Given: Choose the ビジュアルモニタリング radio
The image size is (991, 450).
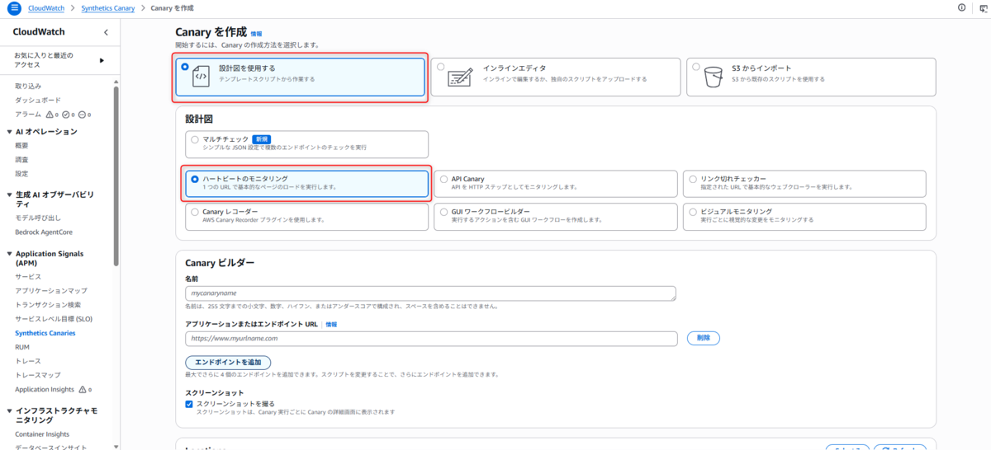Looking at the screenshot, I should tap(692, 211).
